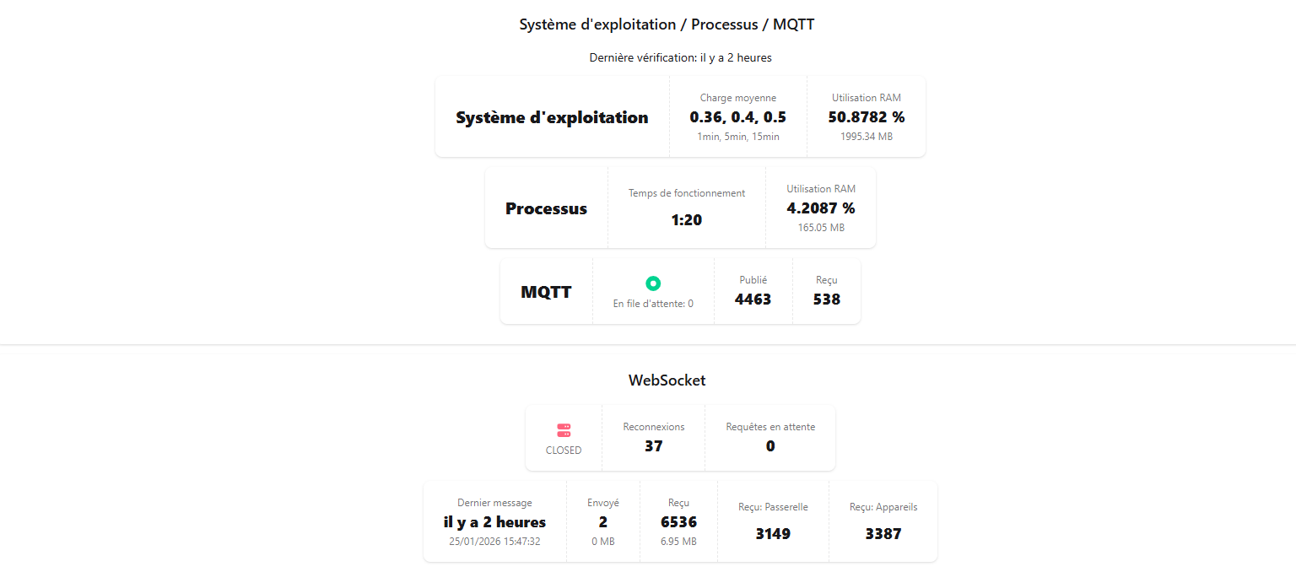Click the Temps de fonctionnement 1:20 value
The image size is (1296, 572).
point(687,220)
